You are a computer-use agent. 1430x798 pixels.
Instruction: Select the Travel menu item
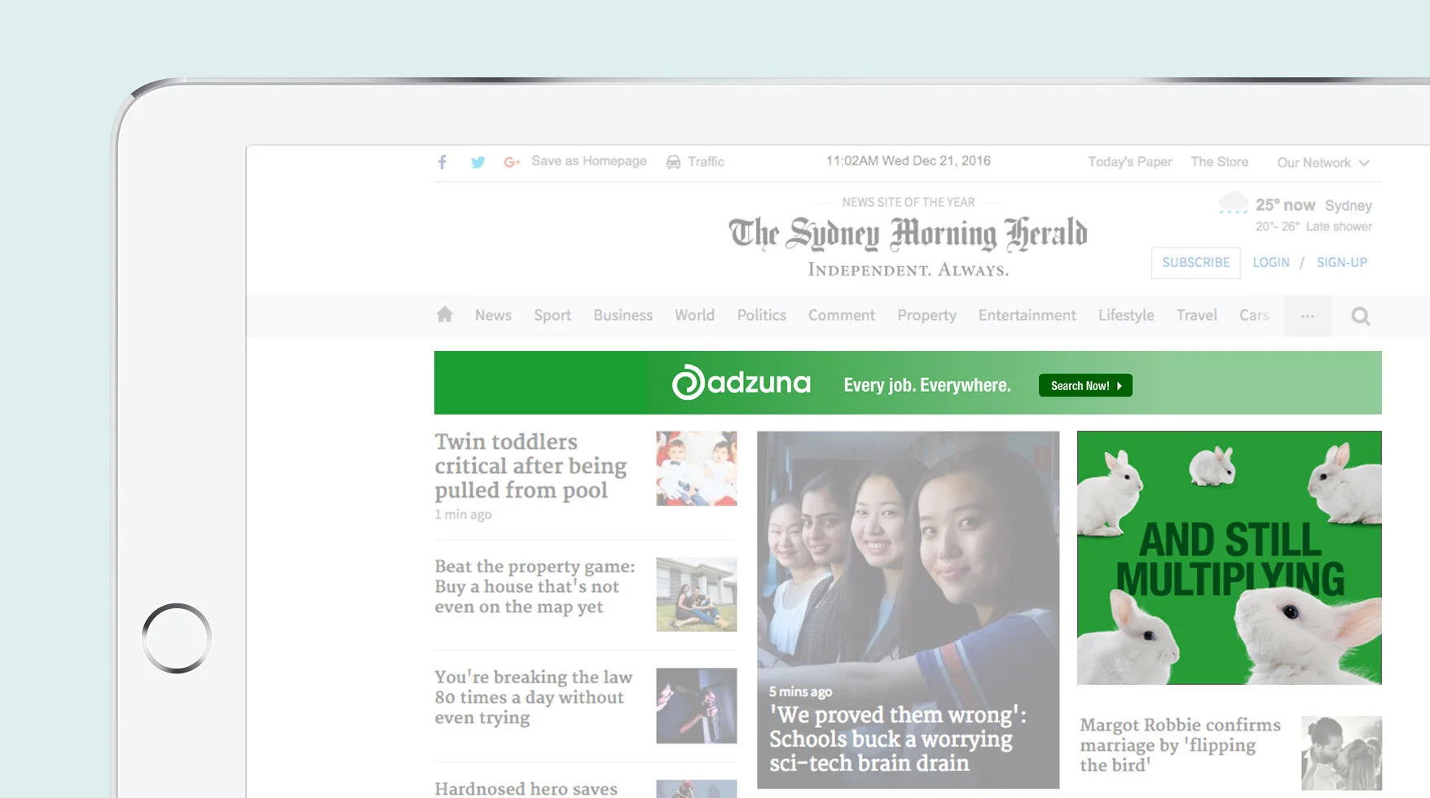pos(1196,315)
